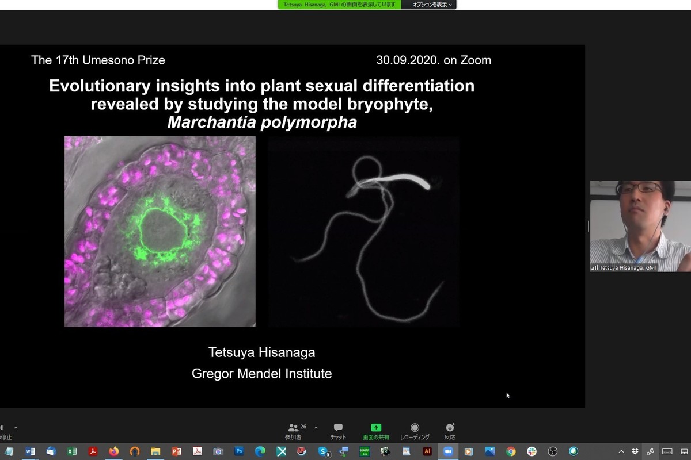
Task: Open Microsoft Word from the taskbar
Action: click(x=30, y=451)
